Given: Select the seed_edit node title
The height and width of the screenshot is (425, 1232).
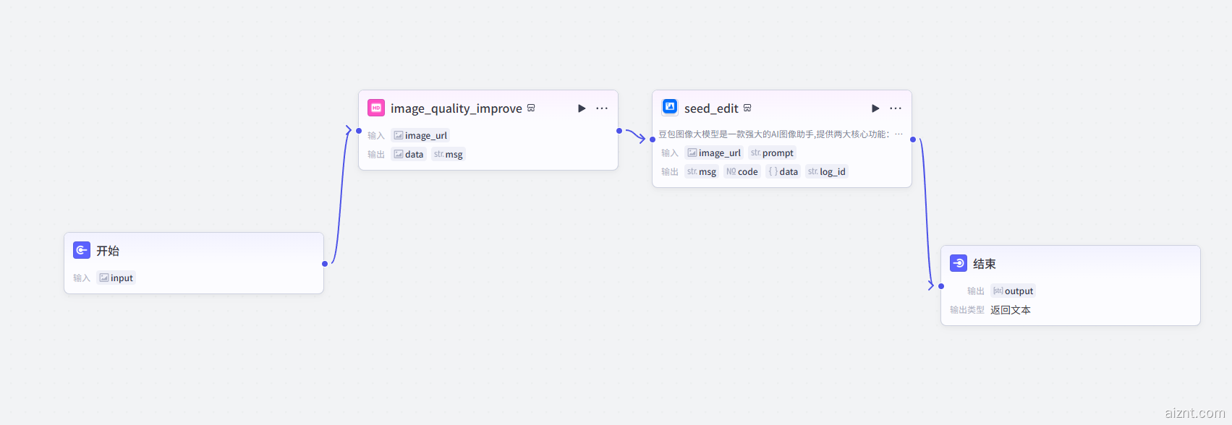Looking at the screenshot, I should 711,108.
